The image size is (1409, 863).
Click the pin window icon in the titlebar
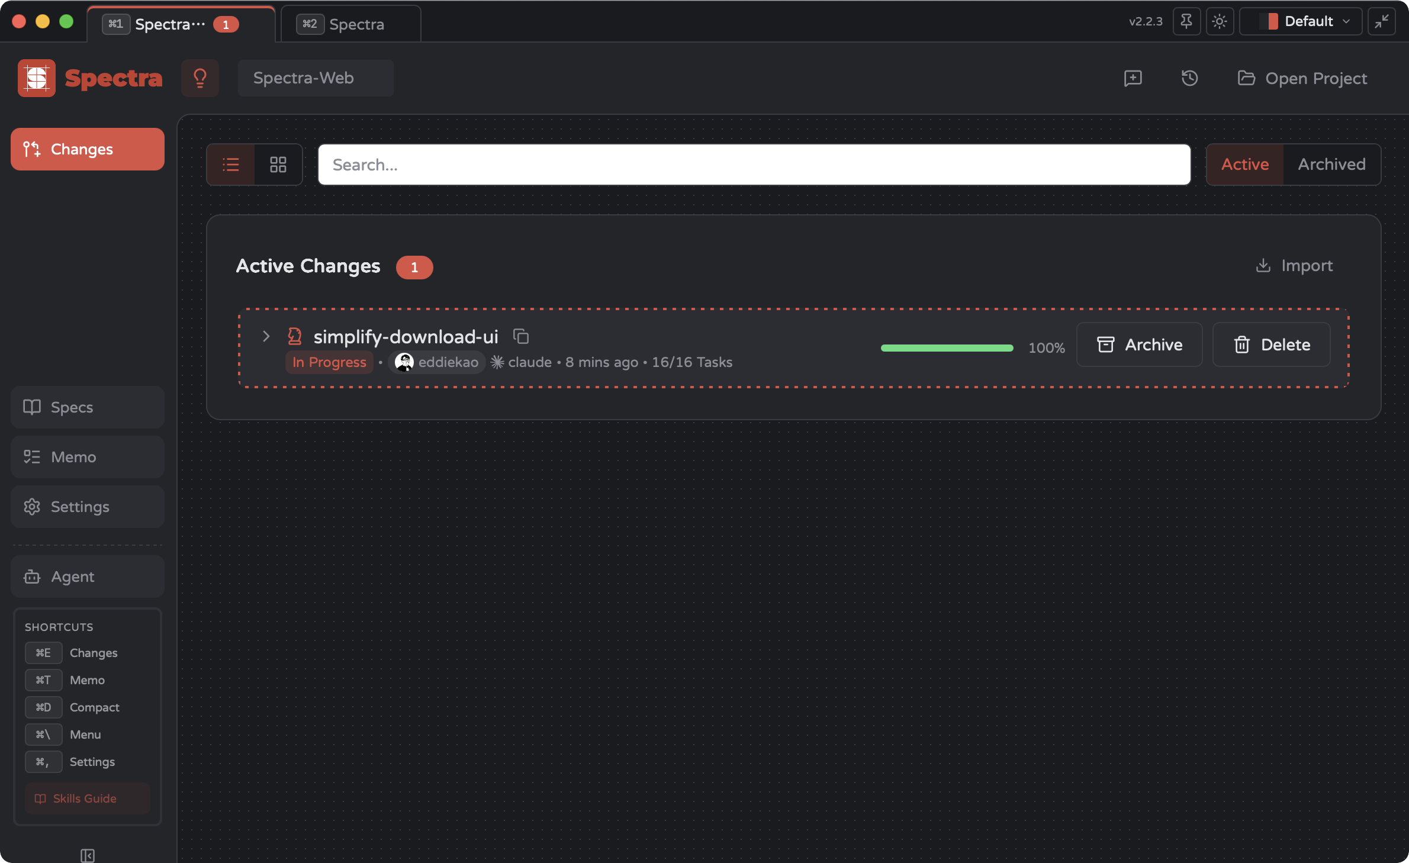[1187, 21]
